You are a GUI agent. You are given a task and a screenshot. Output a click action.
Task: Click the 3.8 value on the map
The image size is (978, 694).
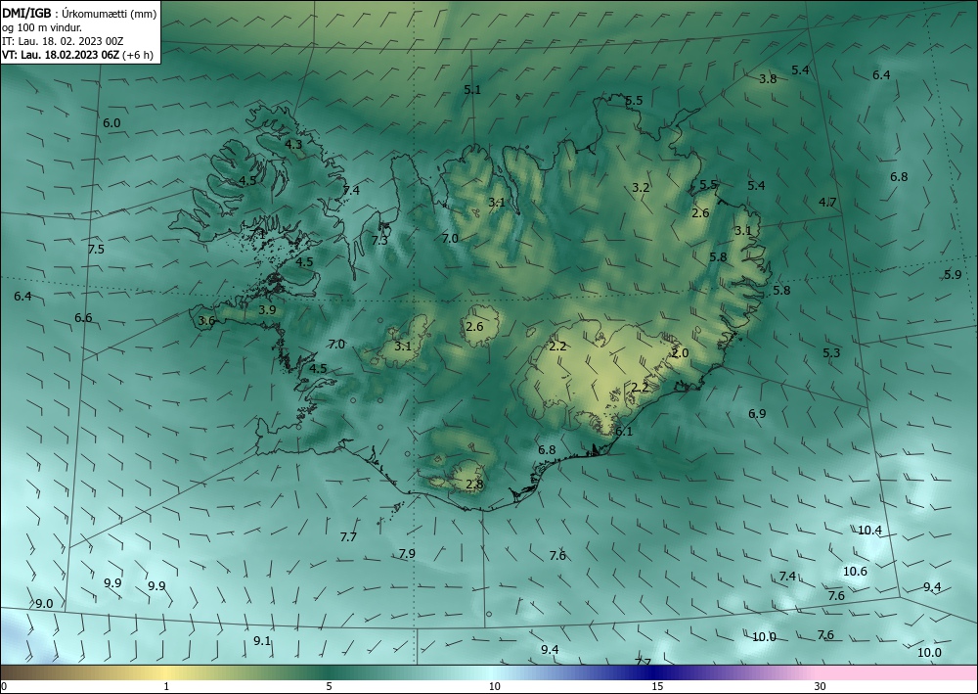[768, 79]
